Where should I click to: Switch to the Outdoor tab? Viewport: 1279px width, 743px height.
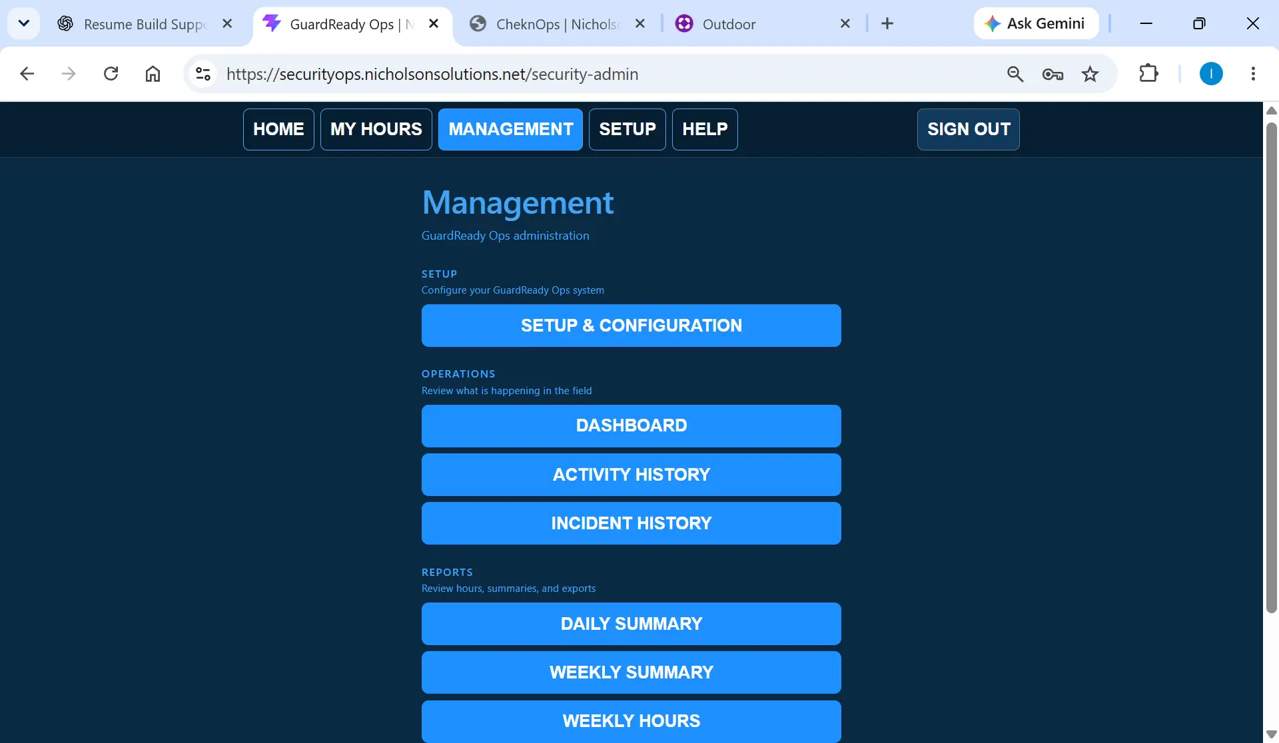[x=763, y=24]
